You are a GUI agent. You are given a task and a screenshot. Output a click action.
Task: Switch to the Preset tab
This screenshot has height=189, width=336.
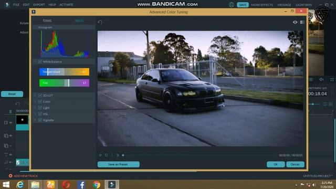(x=47, y=20)
